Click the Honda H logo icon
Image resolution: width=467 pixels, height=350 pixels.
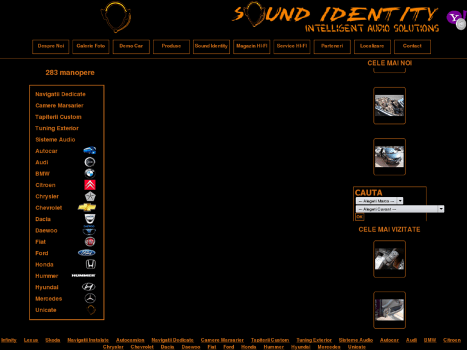pyautogui.click(x=91, y=264)
